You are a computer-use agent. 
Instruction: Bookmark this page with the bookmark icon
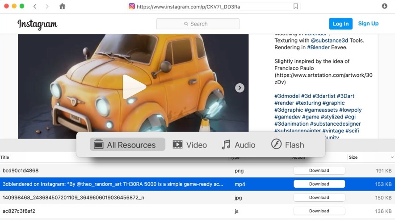click(x=295, y=6)
